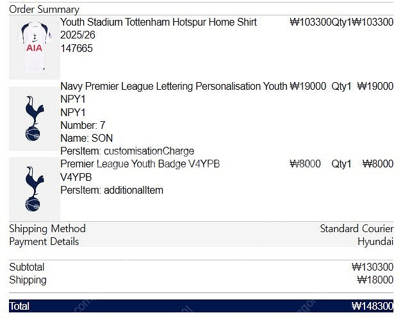Click the Tottenham home shirt thumbnail
403x320 pixels.
pos(35,47)
